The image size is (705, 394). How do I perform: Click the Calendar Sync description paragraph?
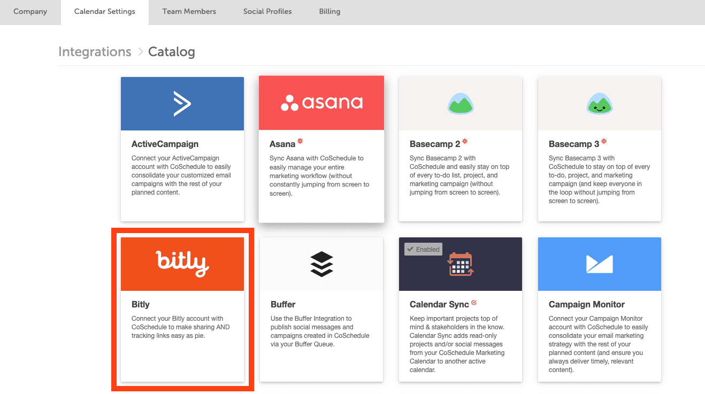click(458, 344)
